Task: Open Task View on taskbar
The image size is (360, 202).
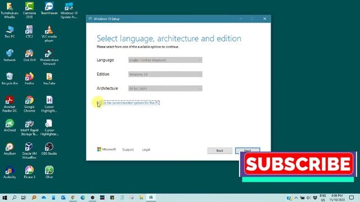Action: (24, 198)
